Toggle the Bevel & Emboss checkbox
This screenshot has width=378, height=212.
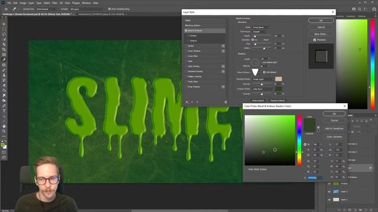point(186,31)
